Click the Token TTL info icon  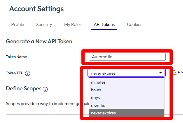[28, 73]
